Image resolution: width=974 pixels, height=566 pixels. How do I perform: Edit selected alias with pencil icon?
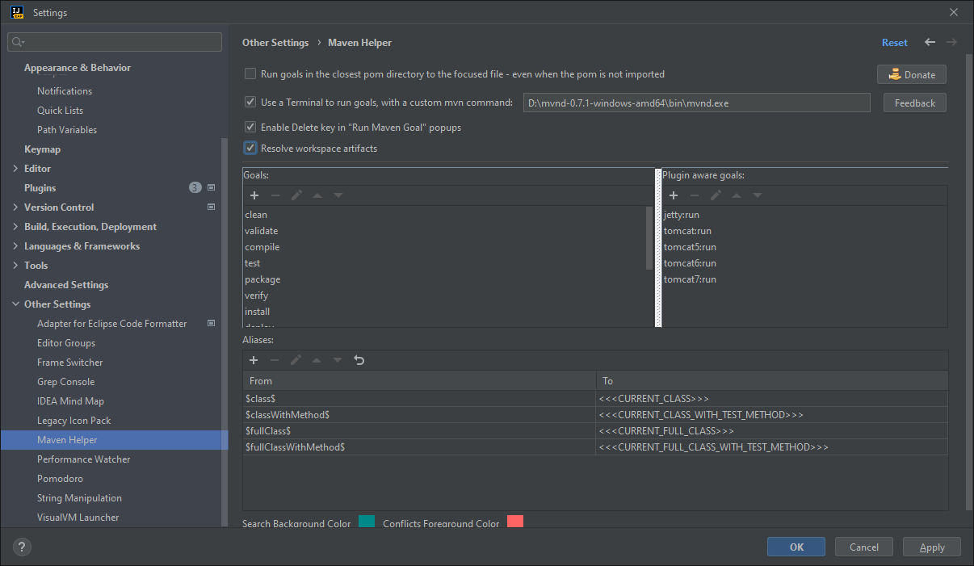pyautogui.click(x=296, y=360)
